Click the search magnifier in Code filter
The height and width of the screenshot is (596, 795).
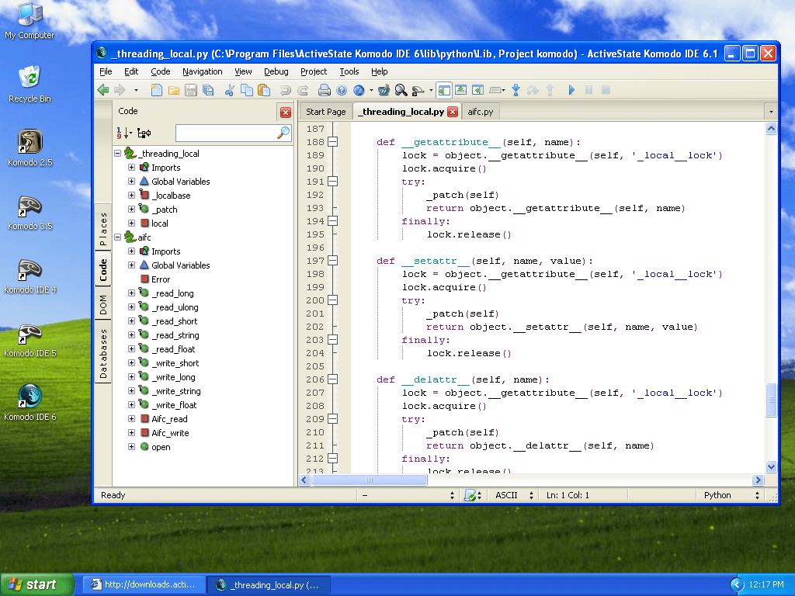283,133
